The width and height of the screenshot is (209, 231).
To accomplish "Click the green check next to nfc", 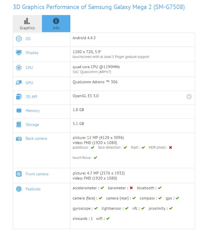I will coord(143,208).
